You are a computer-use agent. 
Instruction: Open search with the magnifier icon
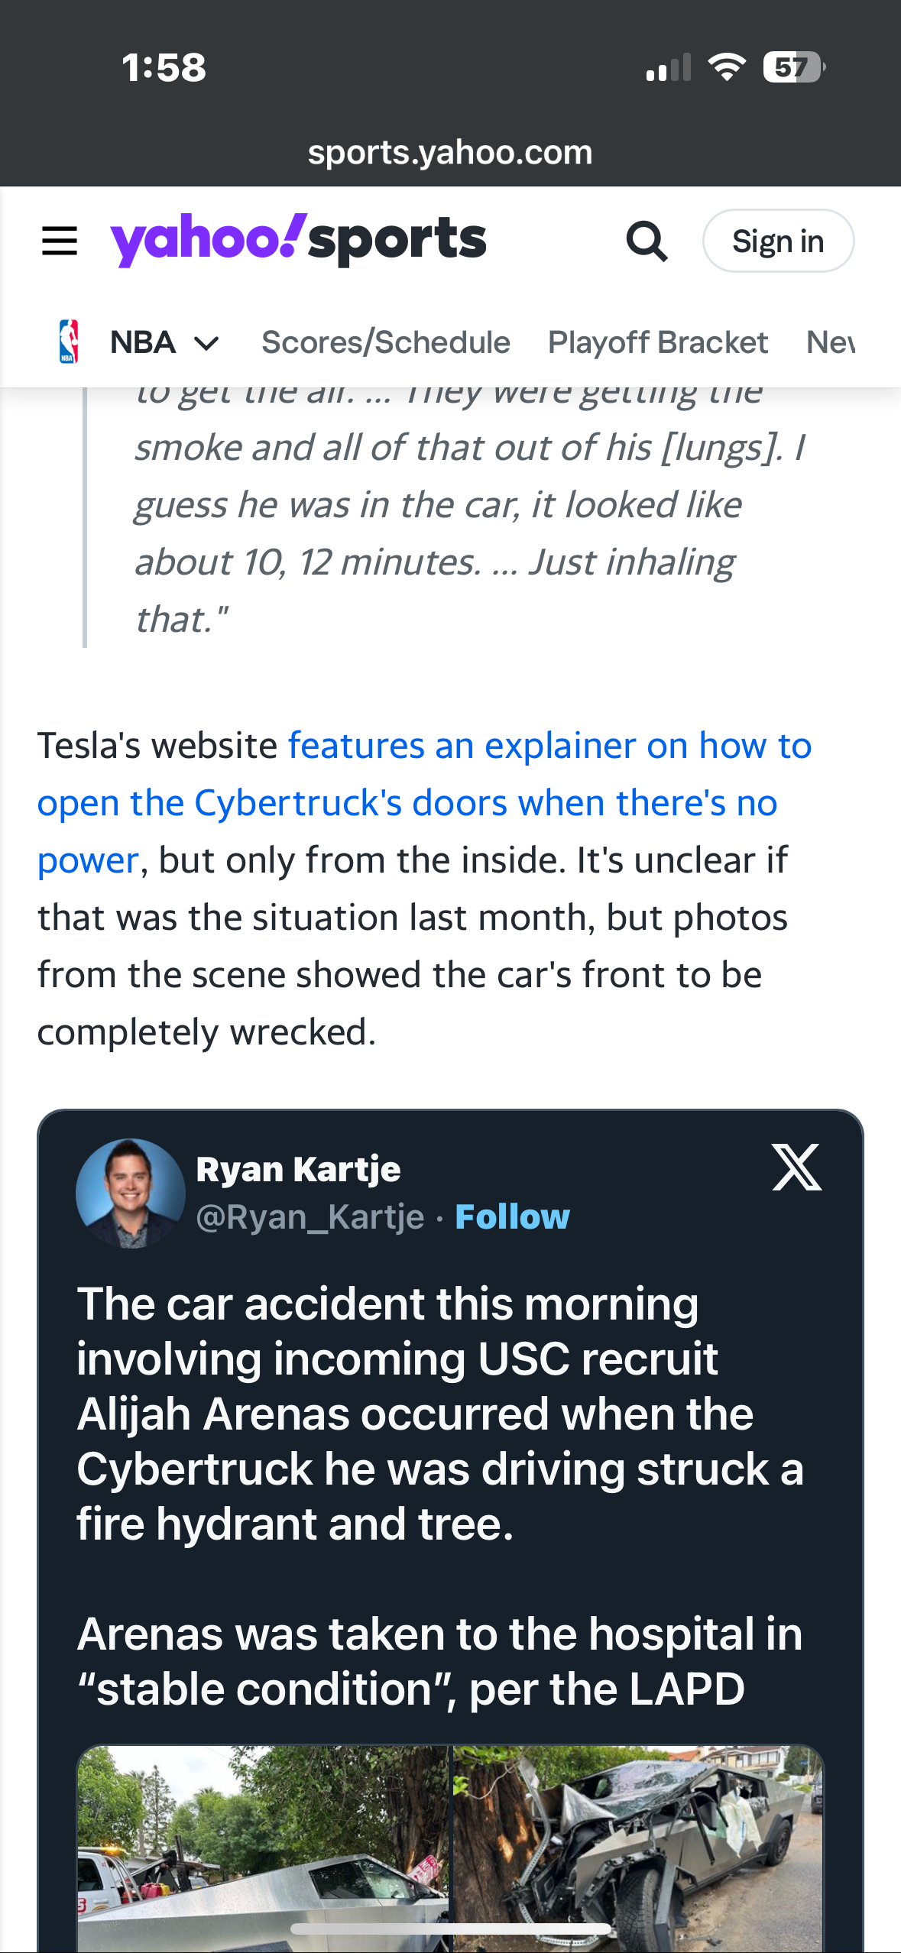[x=647, y=241]
